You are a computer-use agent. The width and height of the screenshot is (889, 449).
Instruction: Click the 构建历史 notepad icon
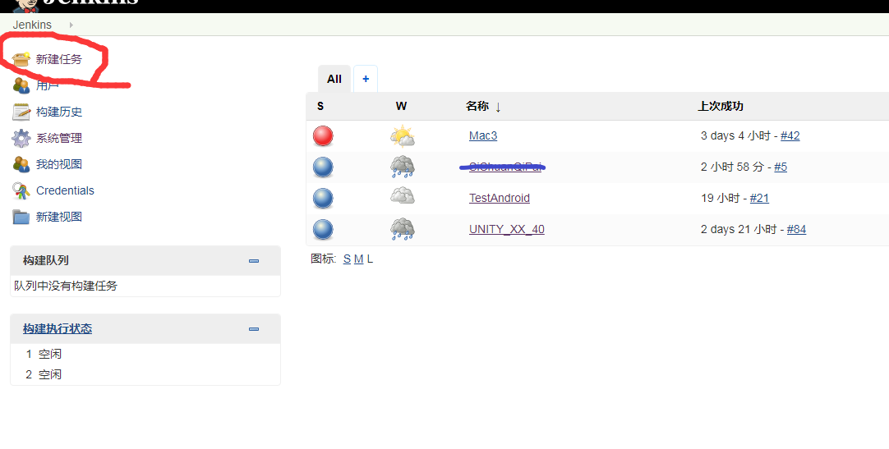[x=21, y=112]
